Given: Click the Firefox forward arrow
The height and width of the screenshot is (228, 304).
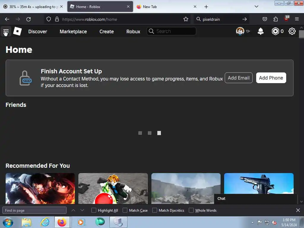Looking at the screenshot, I should click(x=18, y=19).
